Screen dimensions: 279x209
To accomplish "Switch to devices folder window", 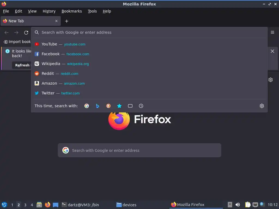I will (x=126, y=205).
